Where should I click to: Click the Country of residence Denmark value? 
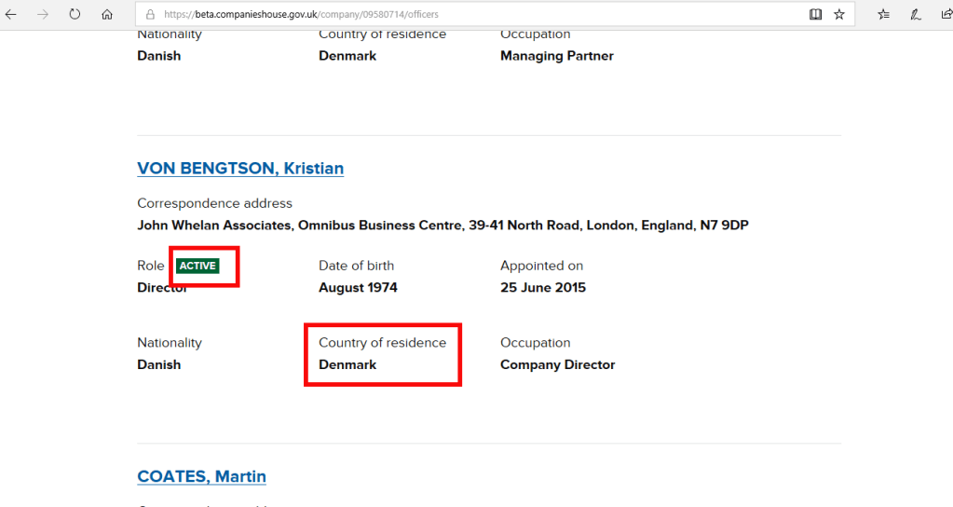click(347, 364)
